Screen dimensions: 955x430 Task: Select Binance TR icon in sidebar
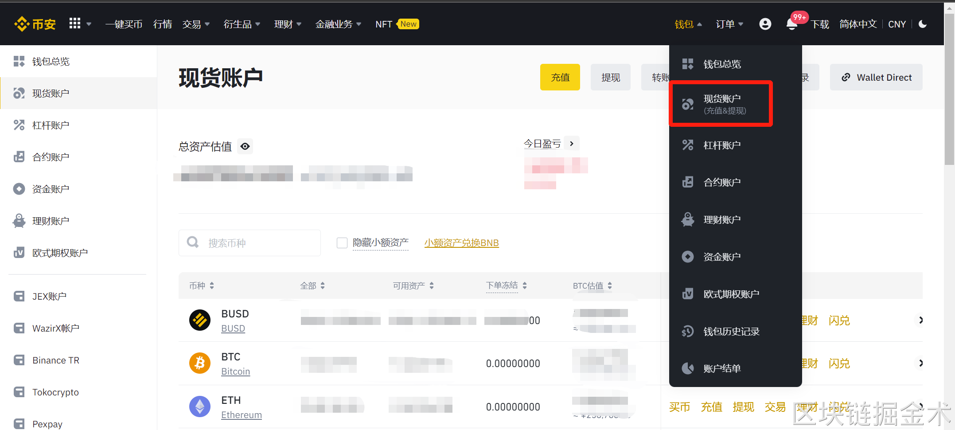(19, 360)
